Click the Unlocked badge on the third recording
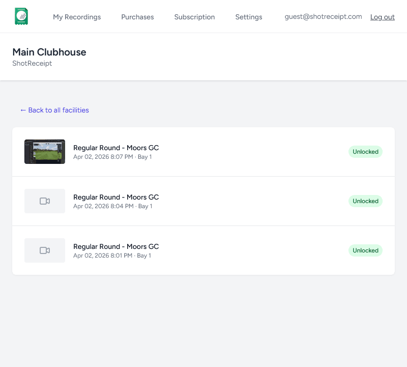This screenshot has height=367, width=407. pyautogui.click(x=365, y=250)
